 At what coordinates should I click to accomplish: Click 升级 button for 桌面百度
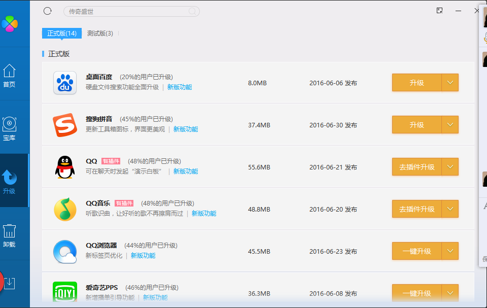click(x=417, y=83)
